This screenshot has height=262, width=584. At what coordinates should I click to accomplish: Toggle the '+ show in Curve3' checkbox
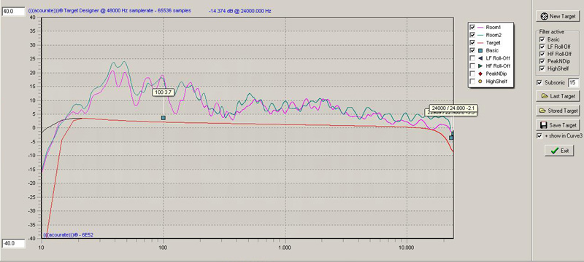539,136
